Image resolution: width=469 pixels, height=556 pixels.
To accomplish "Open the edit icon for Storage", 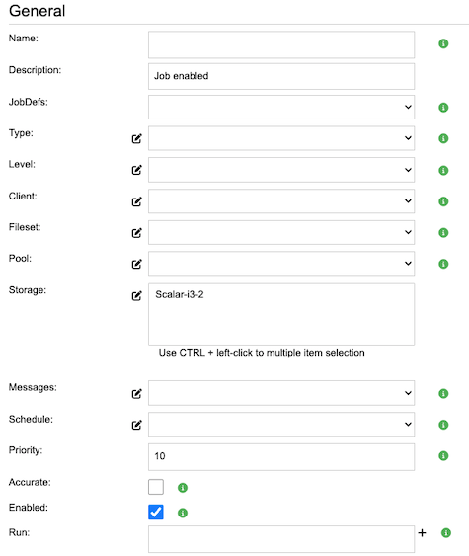I will [137, 295].
